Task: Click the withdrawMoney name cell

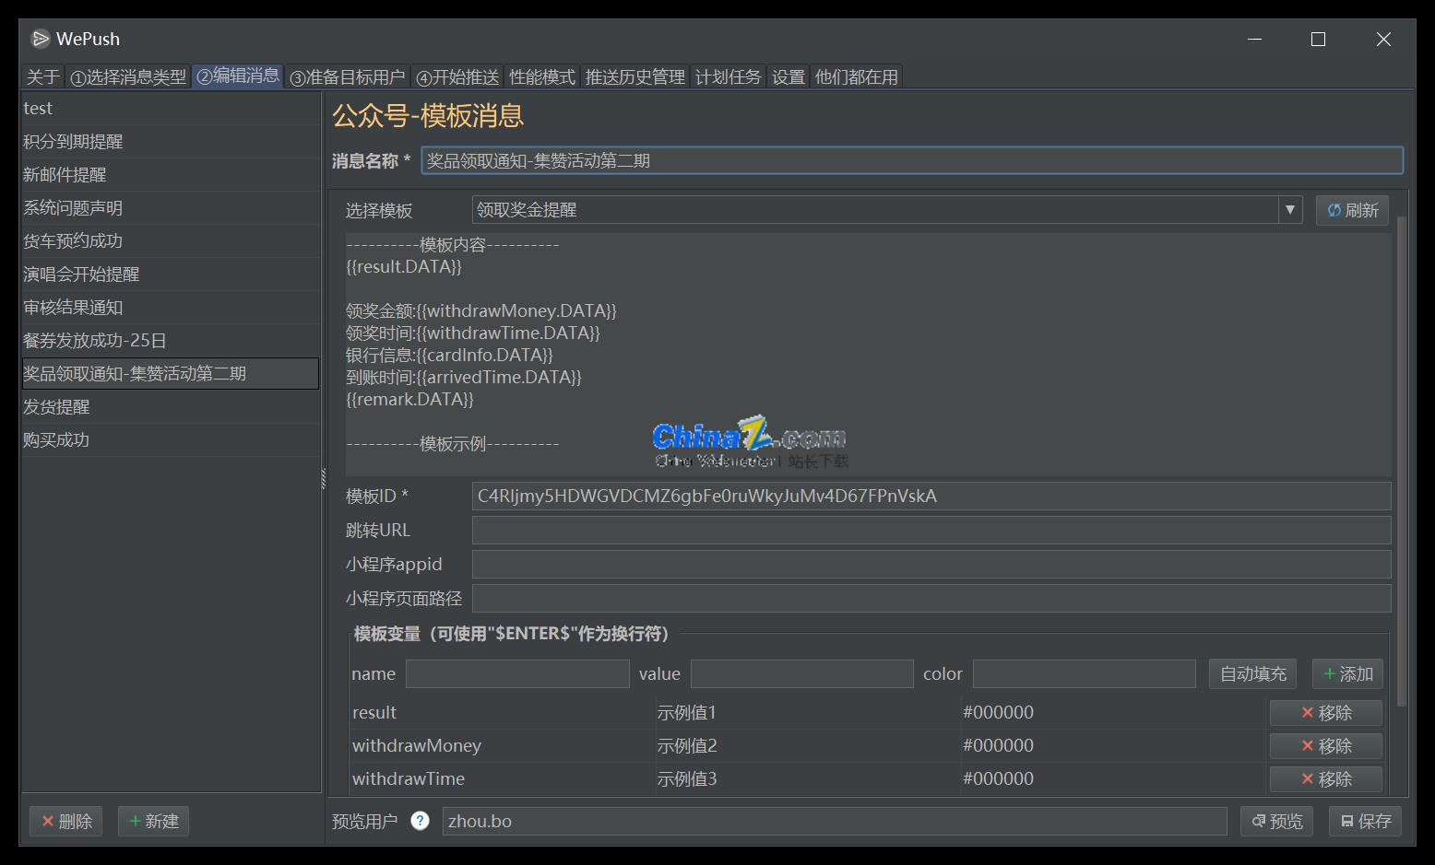Action: click(502, 745)
